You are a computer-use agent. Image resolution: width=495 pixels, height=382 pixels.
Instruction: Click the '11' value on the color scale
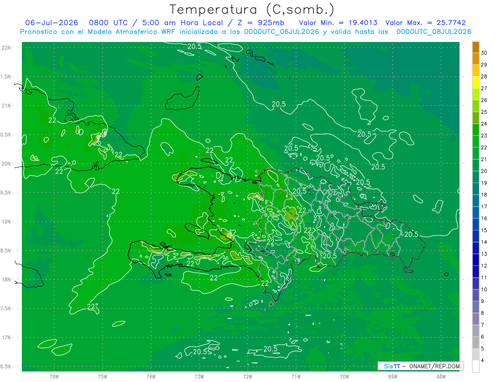[484, 277]
